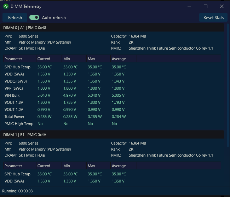Click the DIMM 0 Average column header
230x197 pixels.
pos(123,59)
